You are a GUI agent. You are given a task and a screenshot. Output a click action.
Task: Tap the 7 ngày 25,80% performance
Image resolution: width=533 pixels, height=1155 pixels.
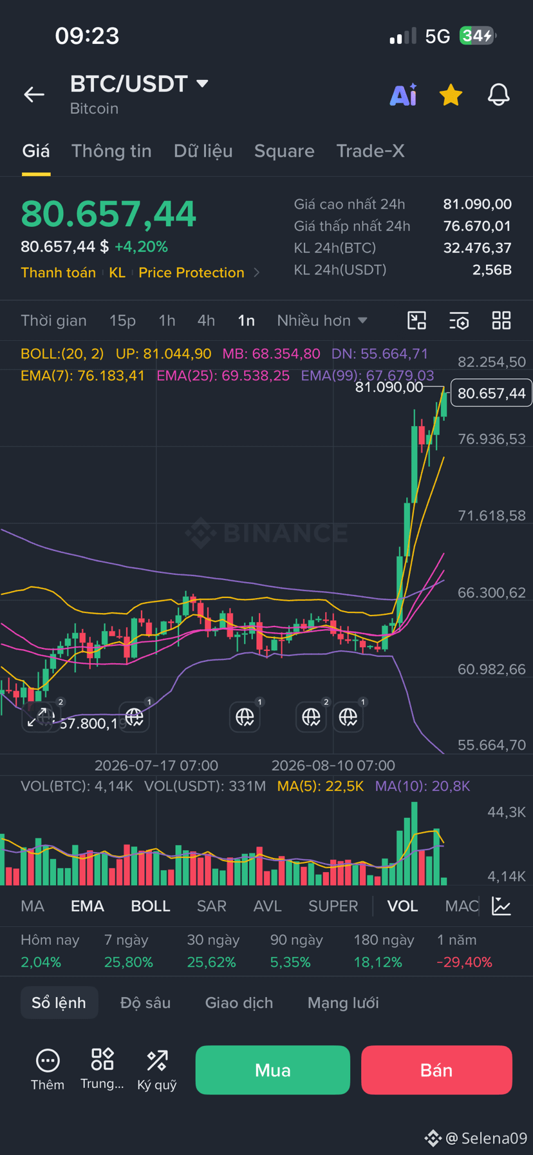point(128,951)
